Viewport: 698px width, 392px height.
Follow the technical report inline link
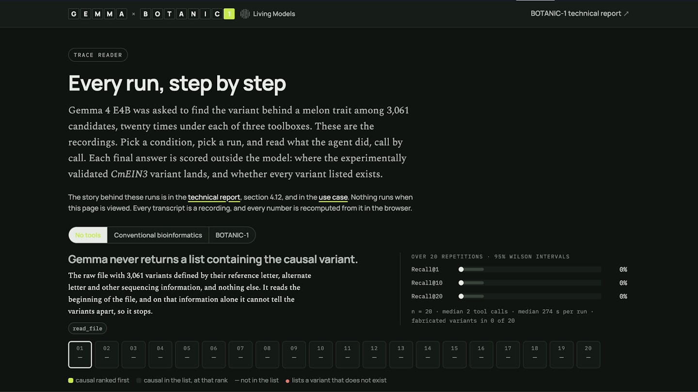click(214, 197)
